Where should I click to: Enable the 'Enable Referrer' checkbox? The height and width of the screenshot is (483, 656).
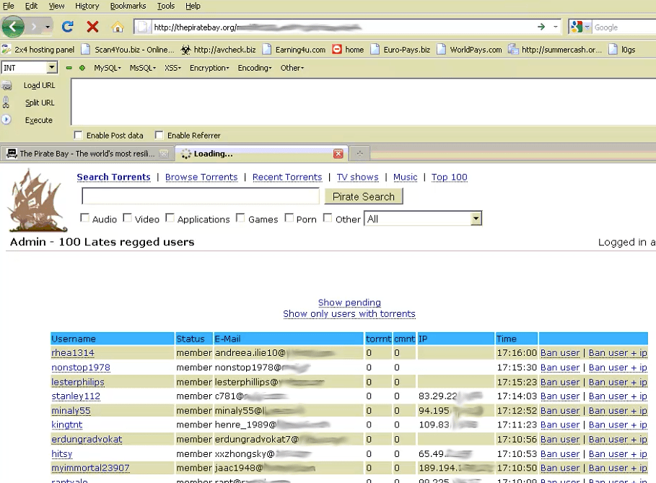point(159,135)
